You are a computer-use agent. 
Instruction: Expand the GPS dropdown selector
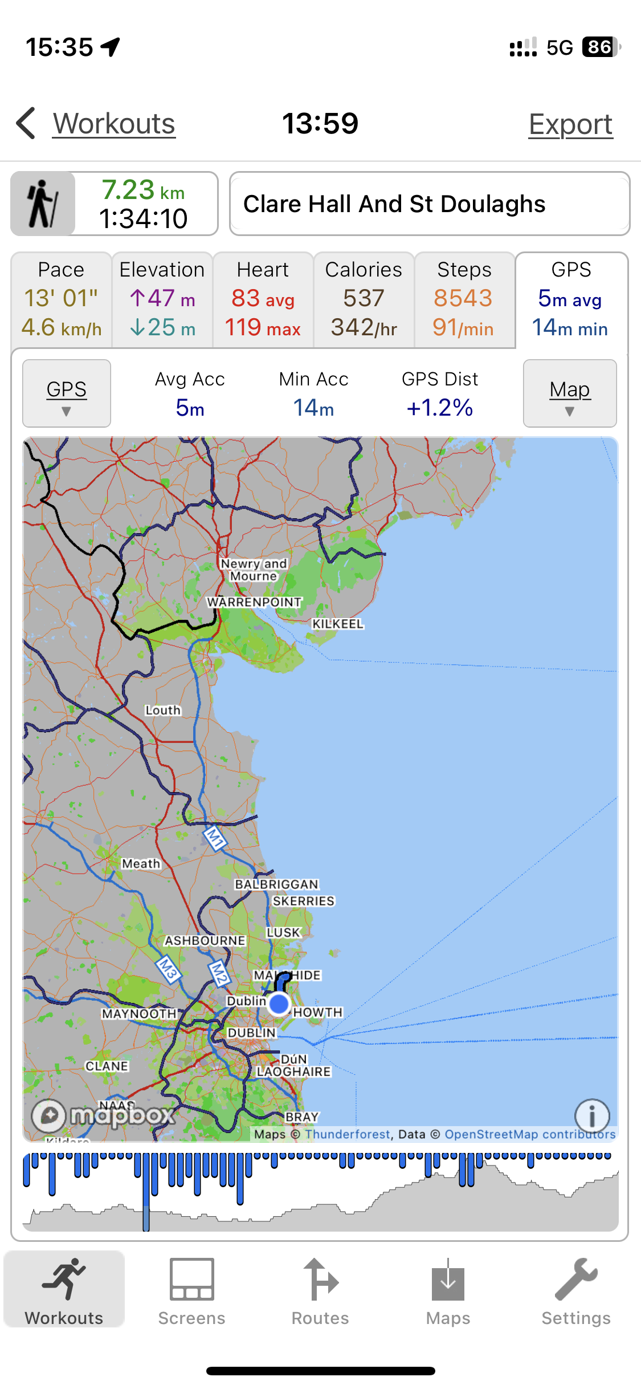[x=67, y=393]
